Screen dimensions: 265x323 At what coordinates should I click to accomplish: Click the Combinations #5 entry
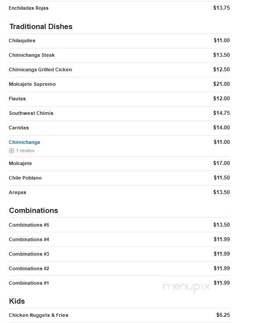[29, 225]
